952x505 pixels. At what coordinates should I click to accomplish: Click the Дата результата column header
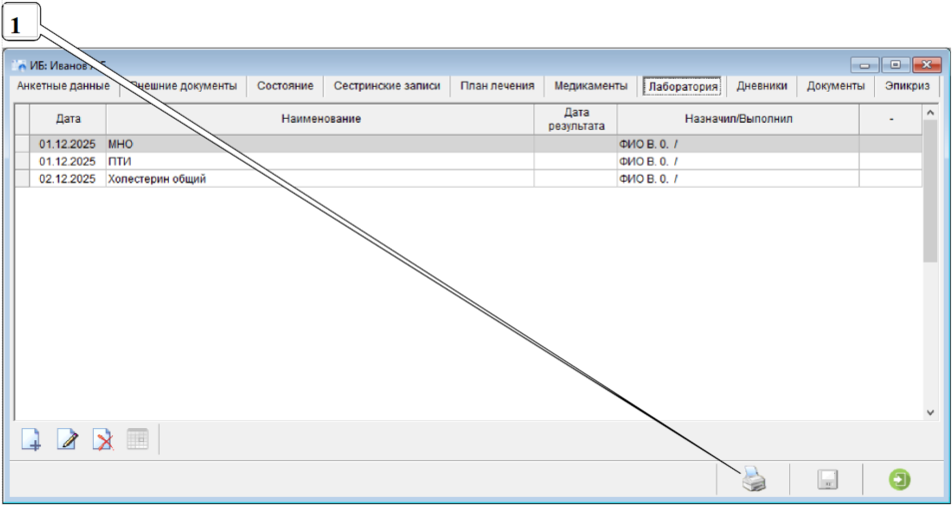coord(575,119)
